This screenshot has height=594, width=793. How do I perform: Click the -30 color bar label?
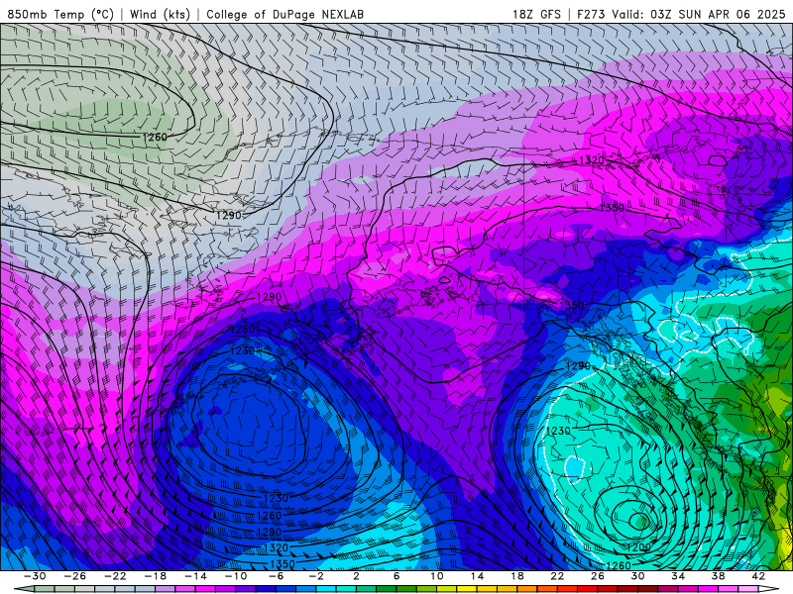[x=35, y=576]
